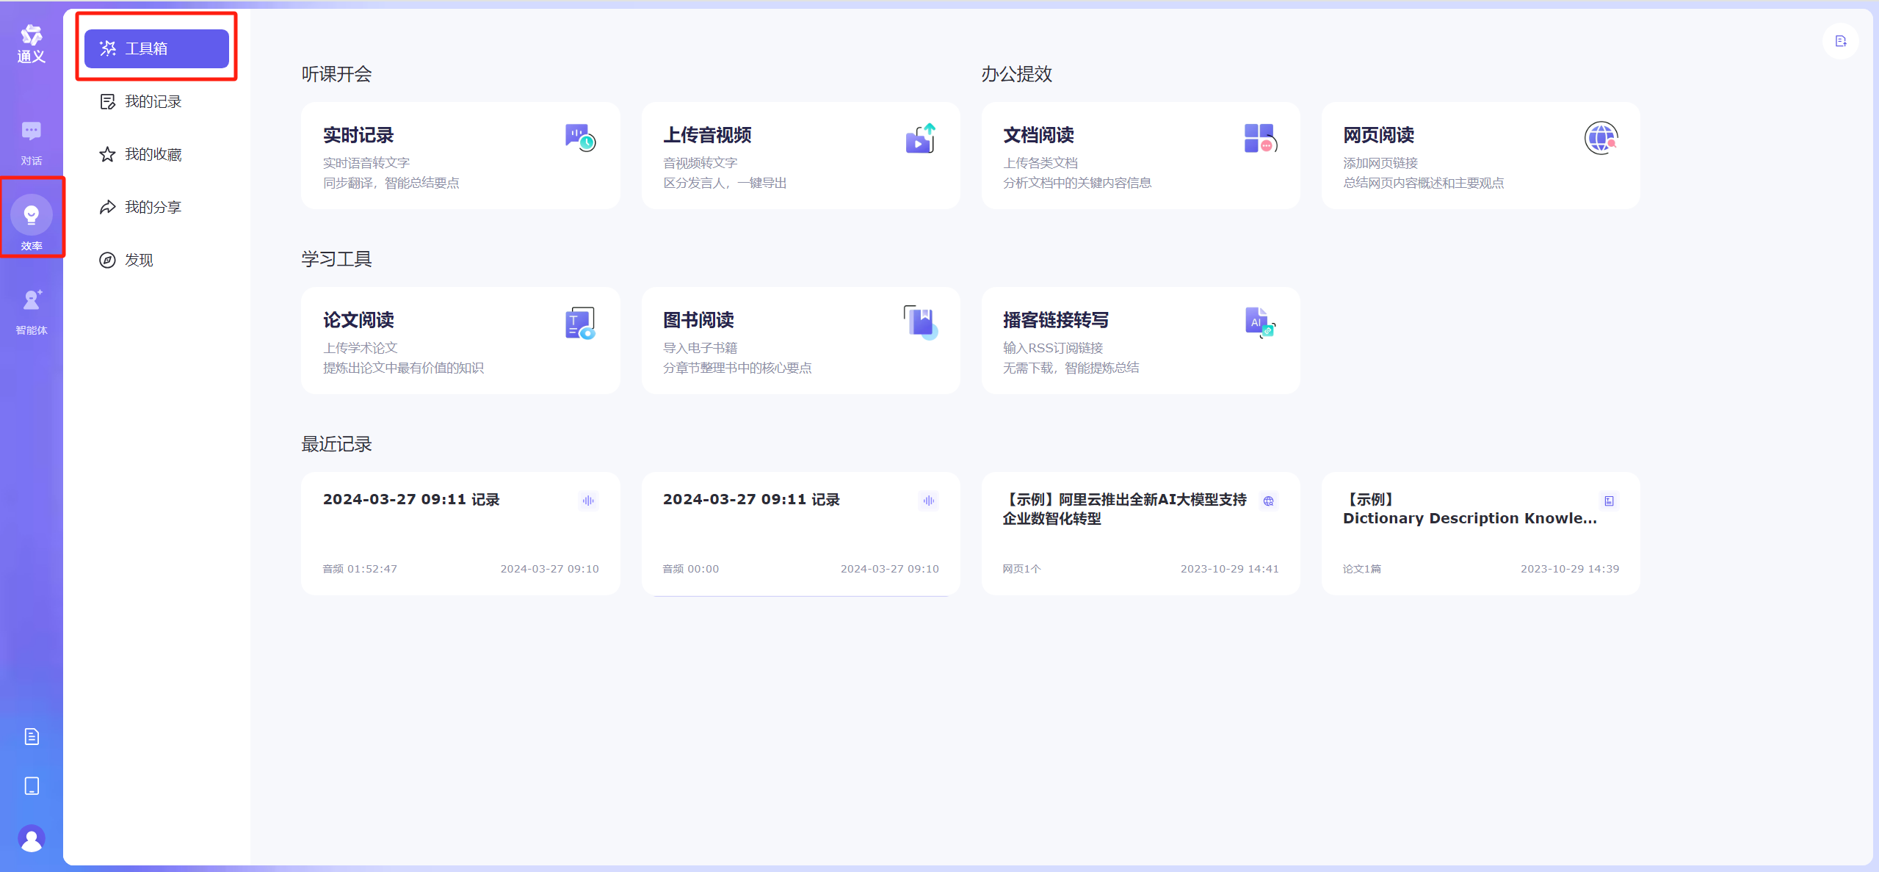Open the 对话 section in the sidebar
The image size is (1879, 872).
click(31, 141)
